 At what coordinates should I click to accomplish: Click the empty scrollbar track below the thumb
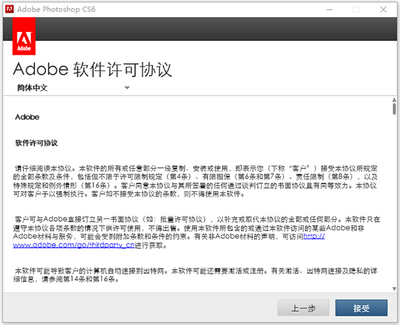394,200
